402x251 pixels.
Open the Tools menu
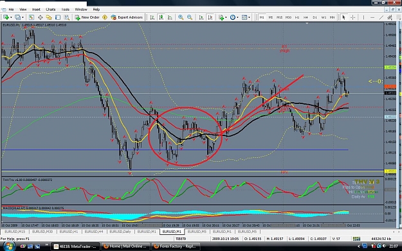66,10
